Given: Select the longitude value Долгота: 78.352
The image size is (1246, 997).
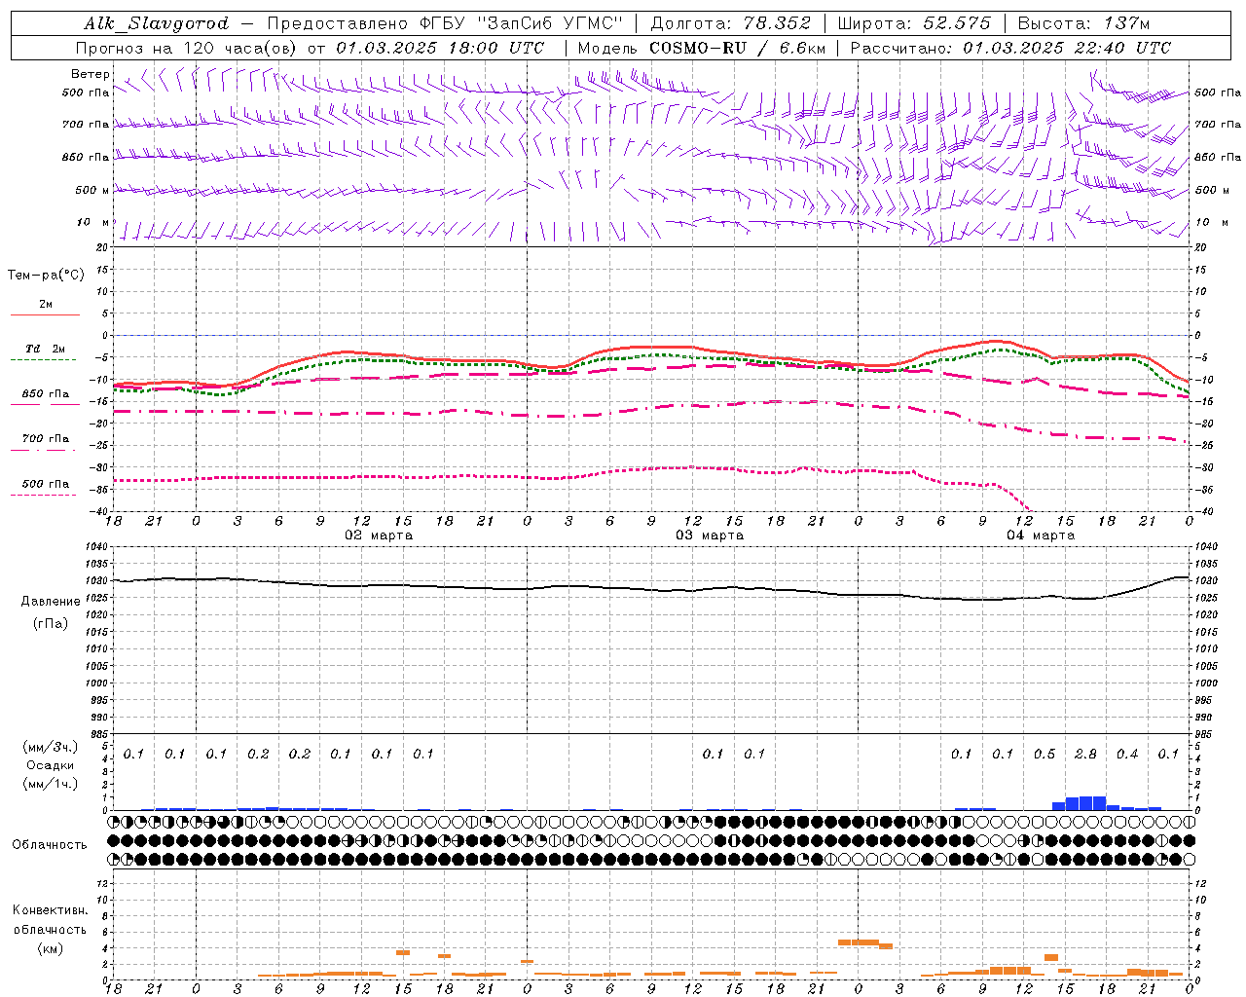Looking at the screenshot, I should point(730,23).
